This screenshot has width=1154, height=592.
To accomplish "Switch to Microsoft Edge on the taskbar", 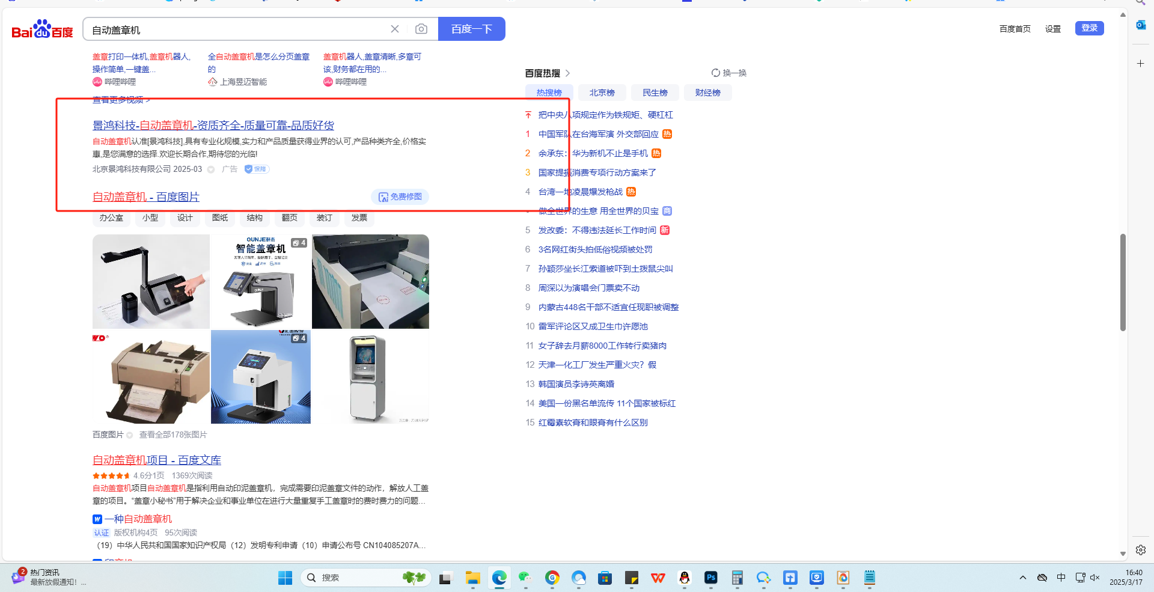I will coord(499,578).
